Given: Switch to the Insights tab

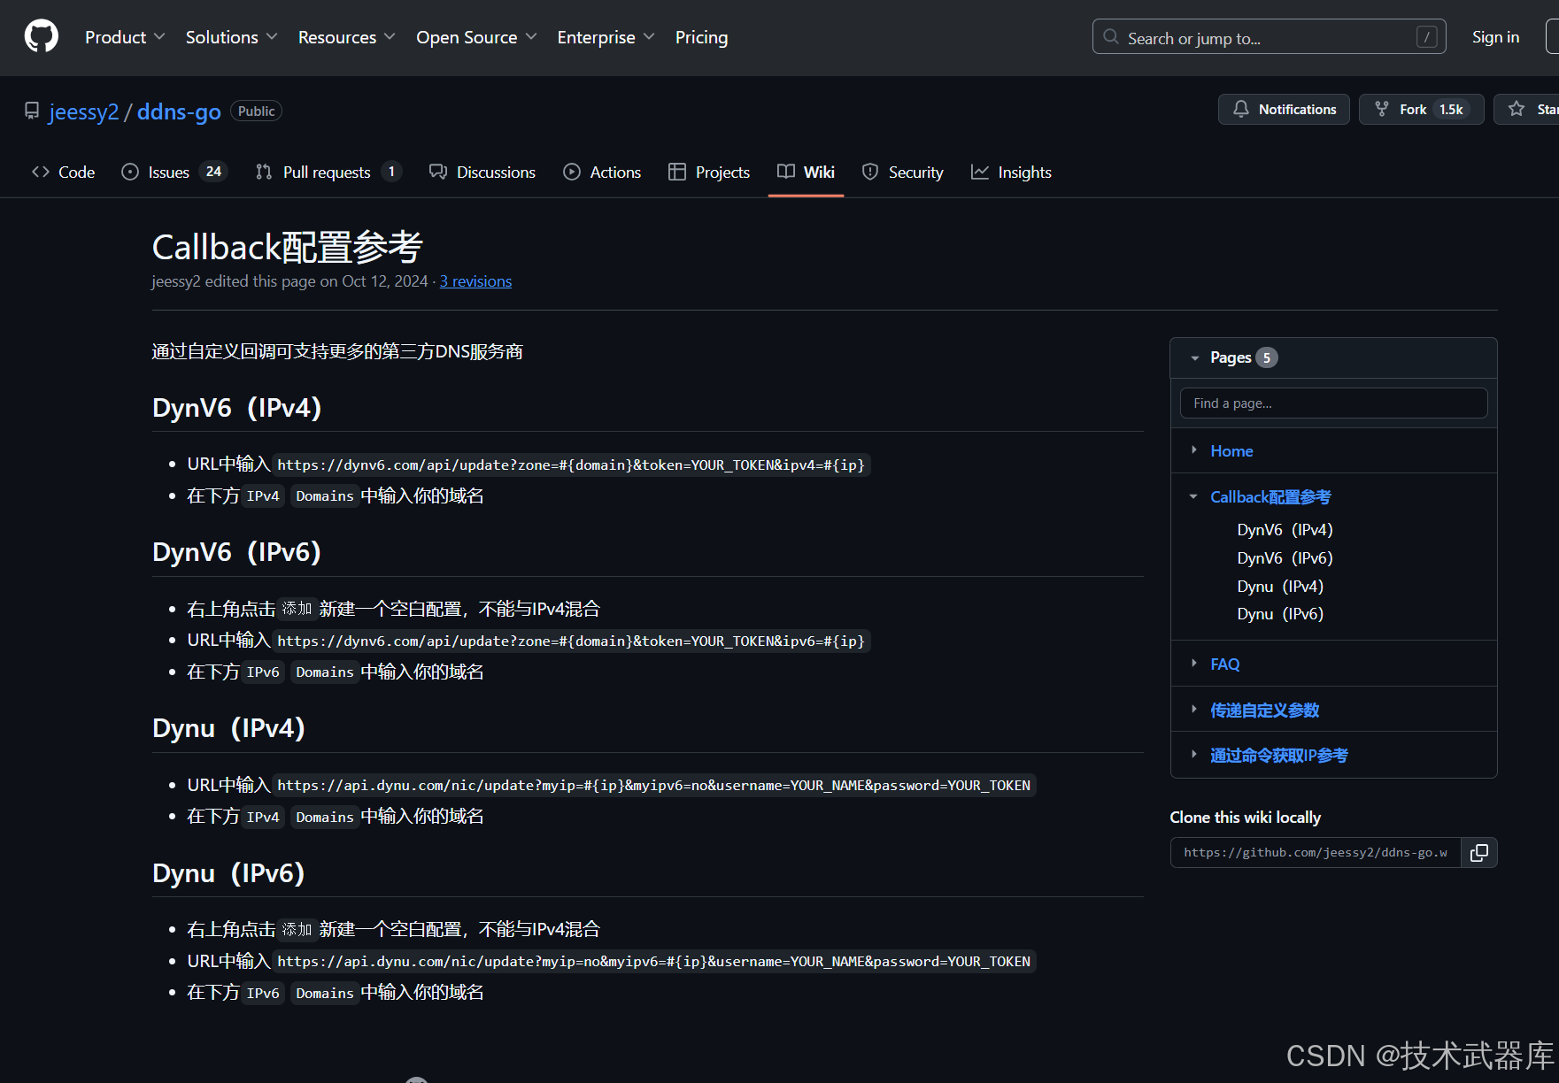Looking at the screenshot, I should pyautogui.click(x=1011, y=172).
